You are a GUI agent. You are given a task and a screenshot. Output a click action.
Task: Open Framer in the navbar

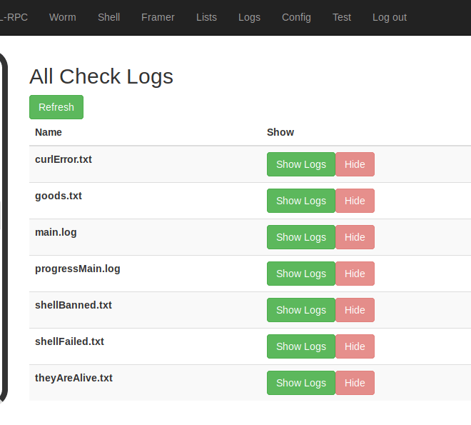(x=158, y=17)
